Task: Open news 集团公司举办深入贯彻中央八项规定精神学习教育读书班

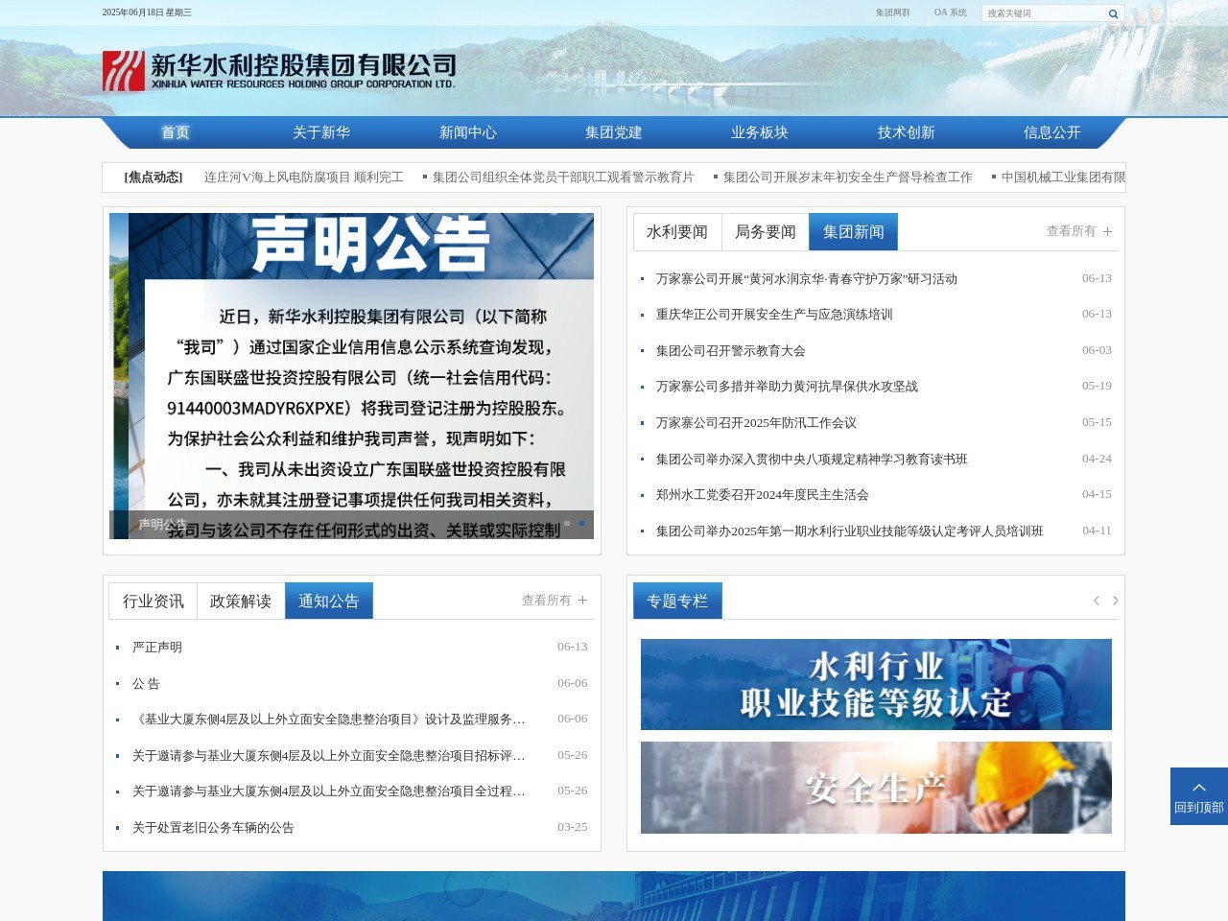Action: point(812,460)
